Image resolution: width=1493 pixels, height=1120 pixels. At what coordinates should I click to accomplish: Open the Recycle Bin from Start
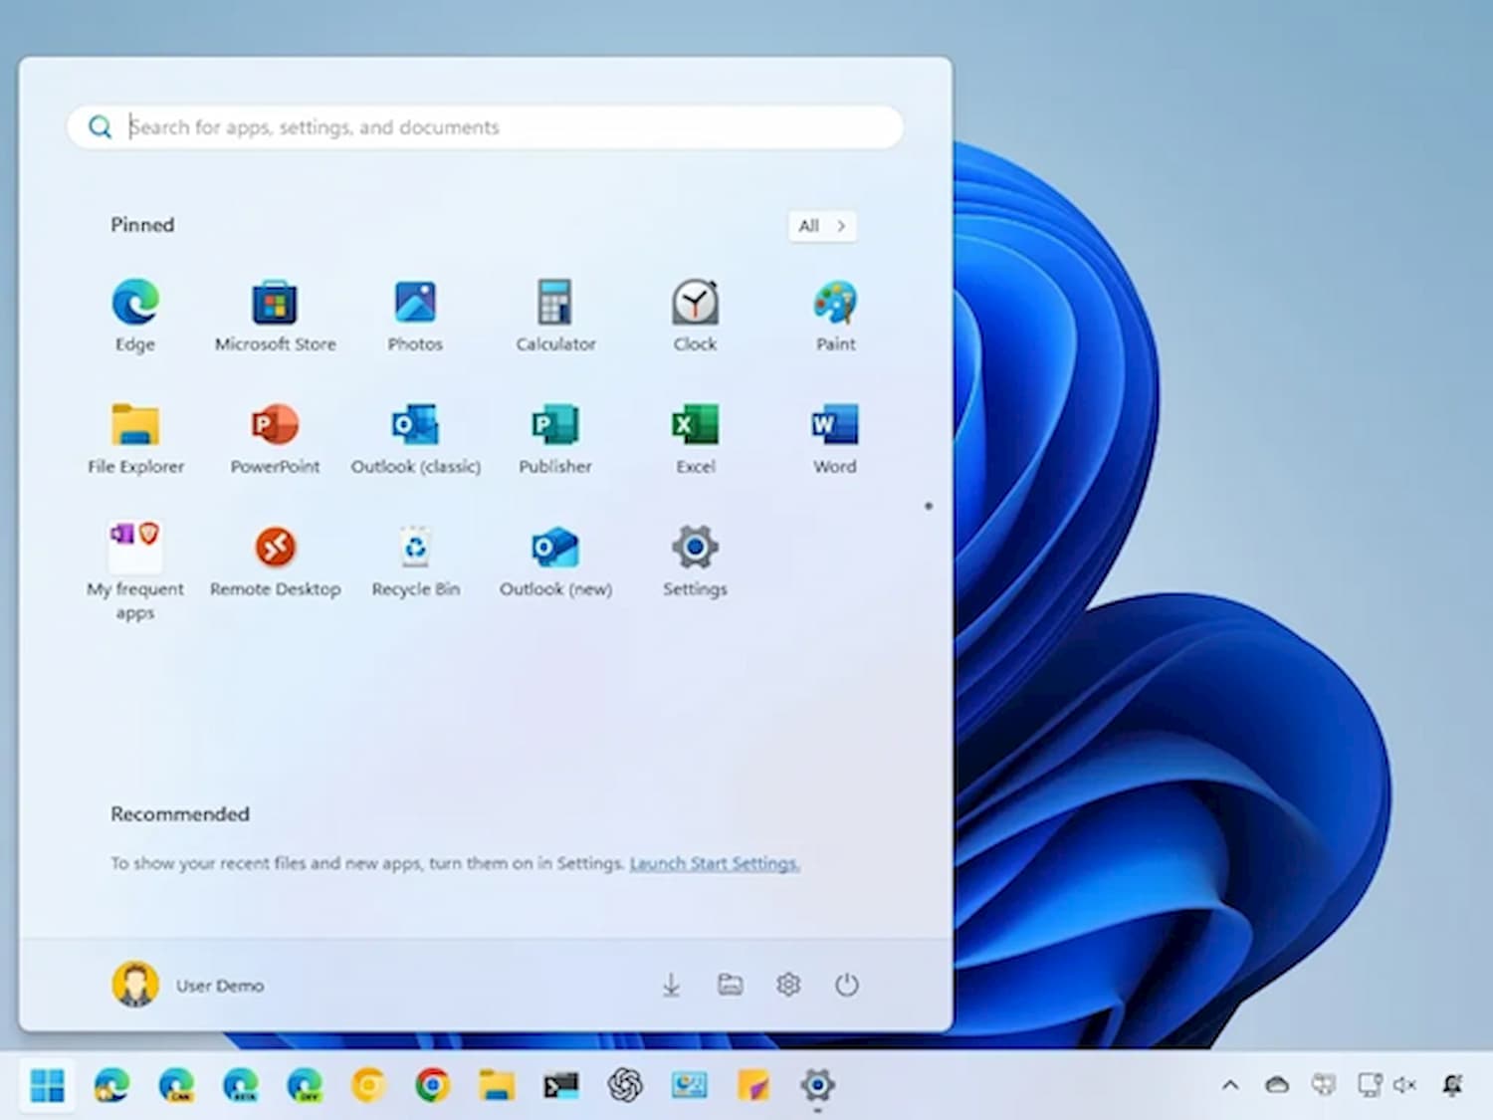416,558
